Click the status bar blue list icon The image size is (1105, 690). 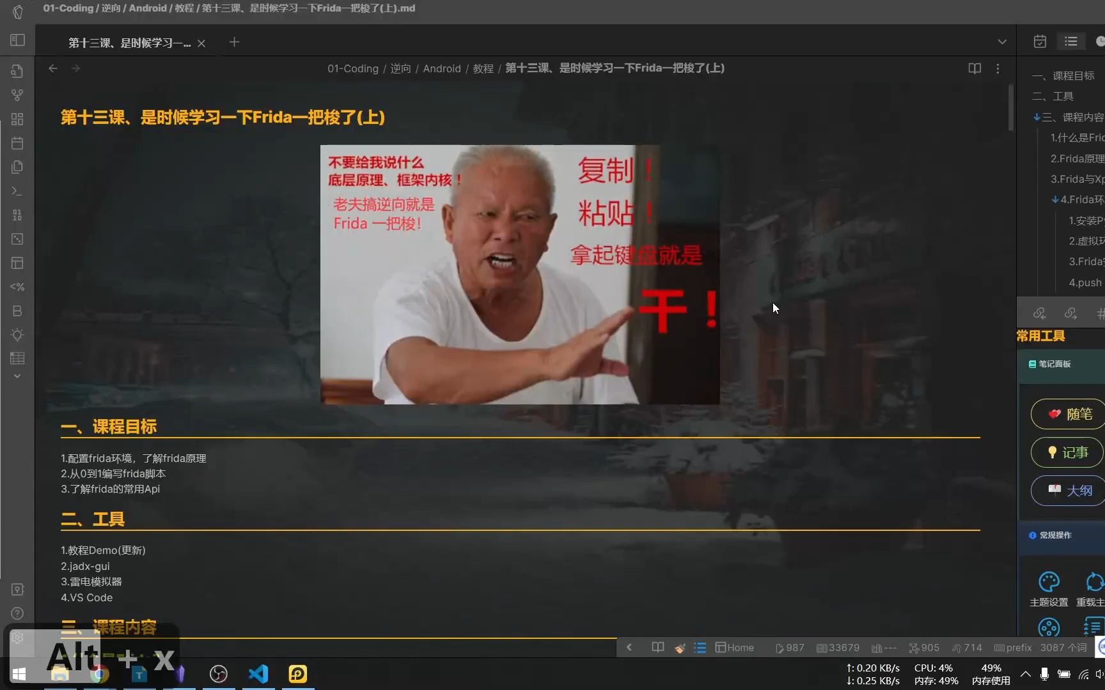click(700, 648)
